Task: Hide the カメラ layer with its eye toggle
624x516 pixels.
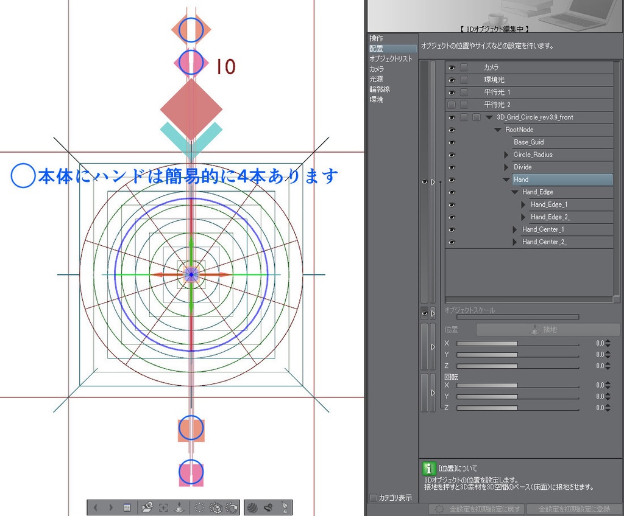Action: (x=451, y=68)
